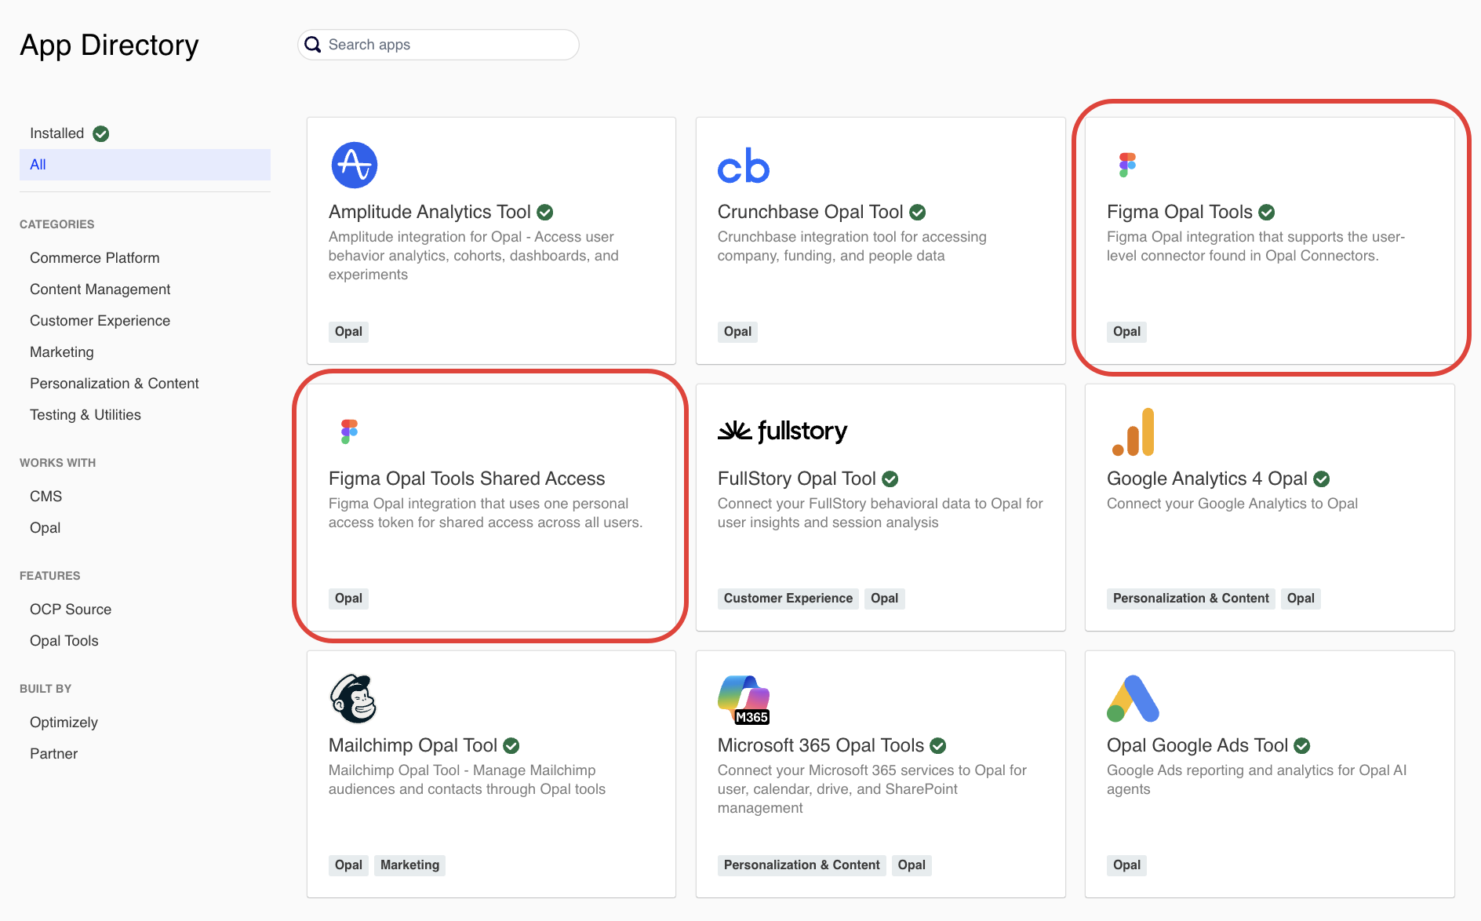This screenshot has width=1481, height=921.
Task: Filter by Marketing category in sidebar
Action: pos(62,352)
